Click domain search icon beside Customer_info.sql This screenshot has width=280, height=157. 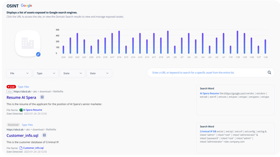44,135
